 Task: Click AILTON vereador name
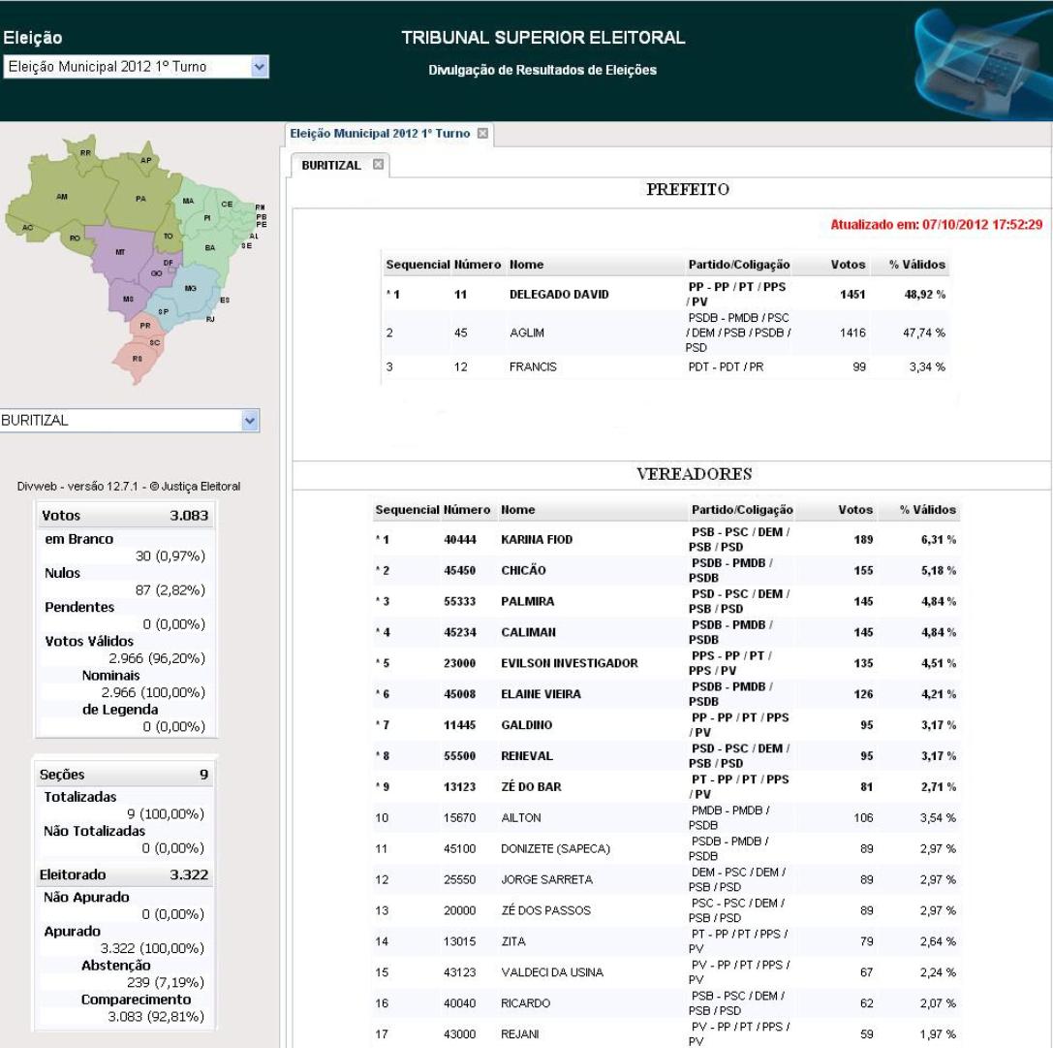[520, 817]
